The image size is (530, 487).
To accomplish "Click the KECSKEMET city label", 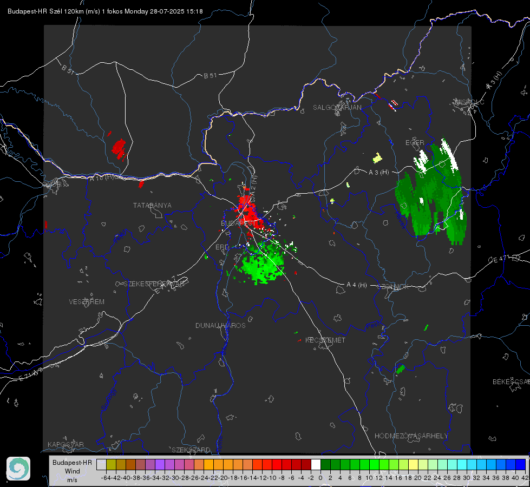I will 325,340.
